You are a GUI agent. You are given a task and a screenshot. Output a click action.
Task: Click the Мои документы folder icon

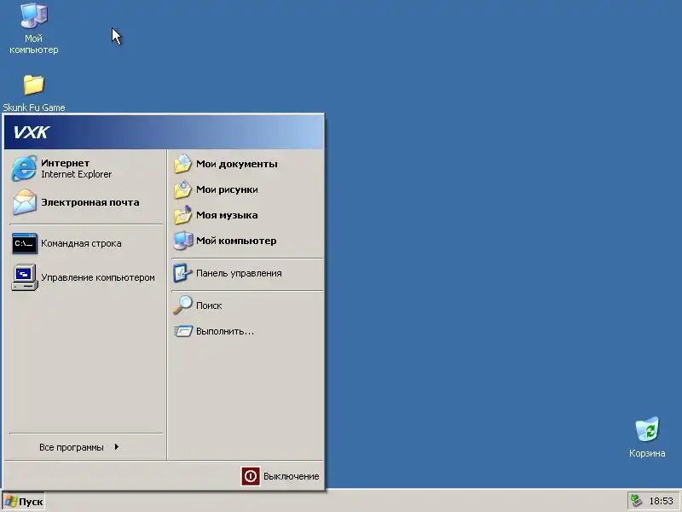click(182, 164)
